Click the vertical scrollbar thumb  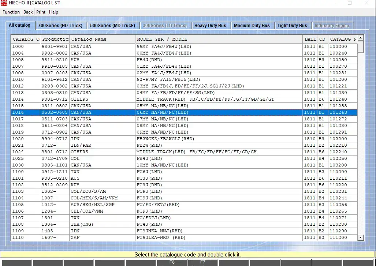[360, 47]
